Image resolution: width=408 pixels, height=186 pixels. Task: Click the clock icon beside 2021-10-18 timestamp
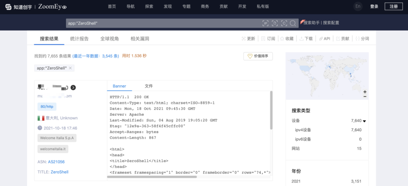click(40, 128)
